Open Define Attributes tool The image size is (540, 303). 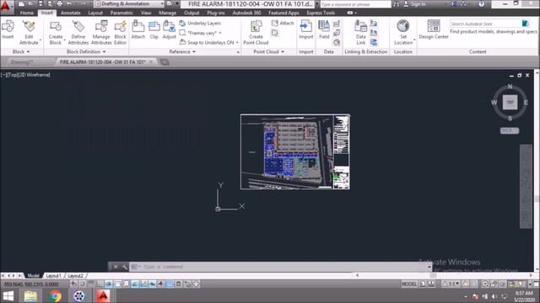(x=78, y=32)
